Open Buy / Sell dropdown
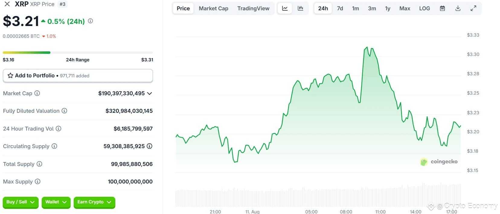This screenshot has height=214, width=500. 21,202
